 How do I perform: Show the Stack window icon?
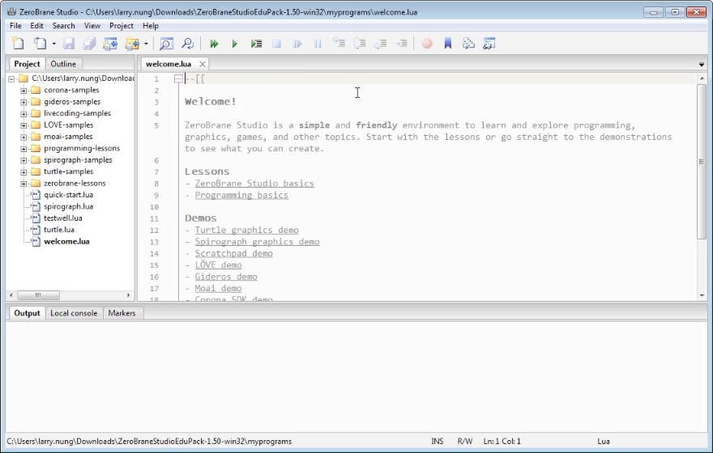pyautogui.click(x=468, y=44)
